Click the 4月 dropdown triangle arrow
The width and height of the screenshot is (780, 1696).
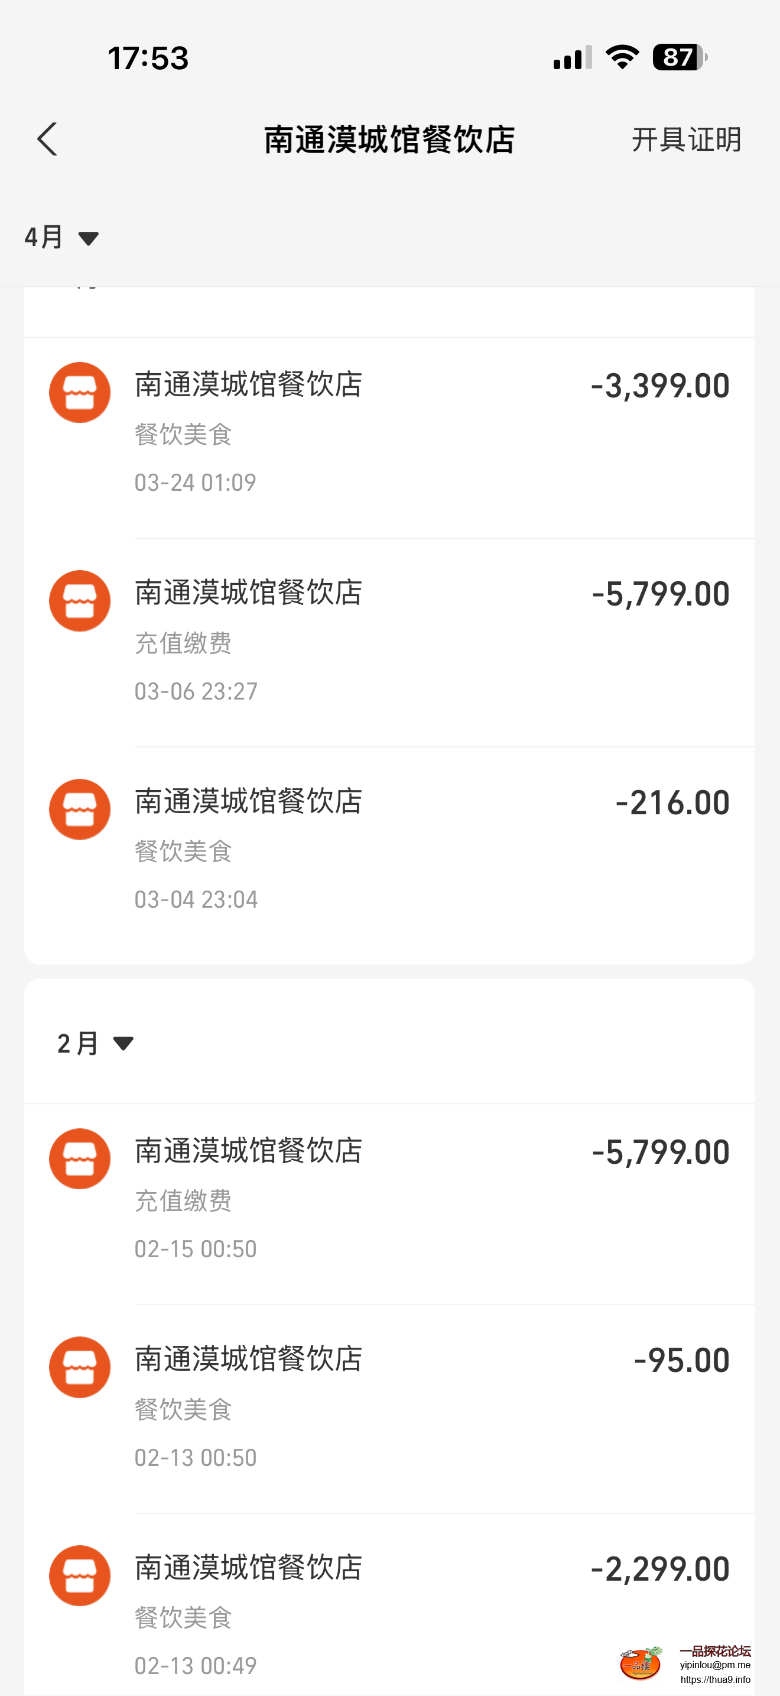point(88,238)
